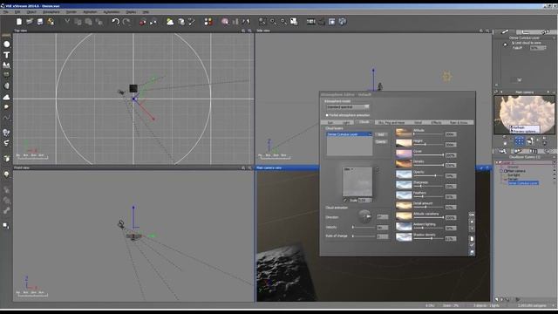Screen dimensions: 558x314
Task: Open the Object menu
Action: pos(31,11)
